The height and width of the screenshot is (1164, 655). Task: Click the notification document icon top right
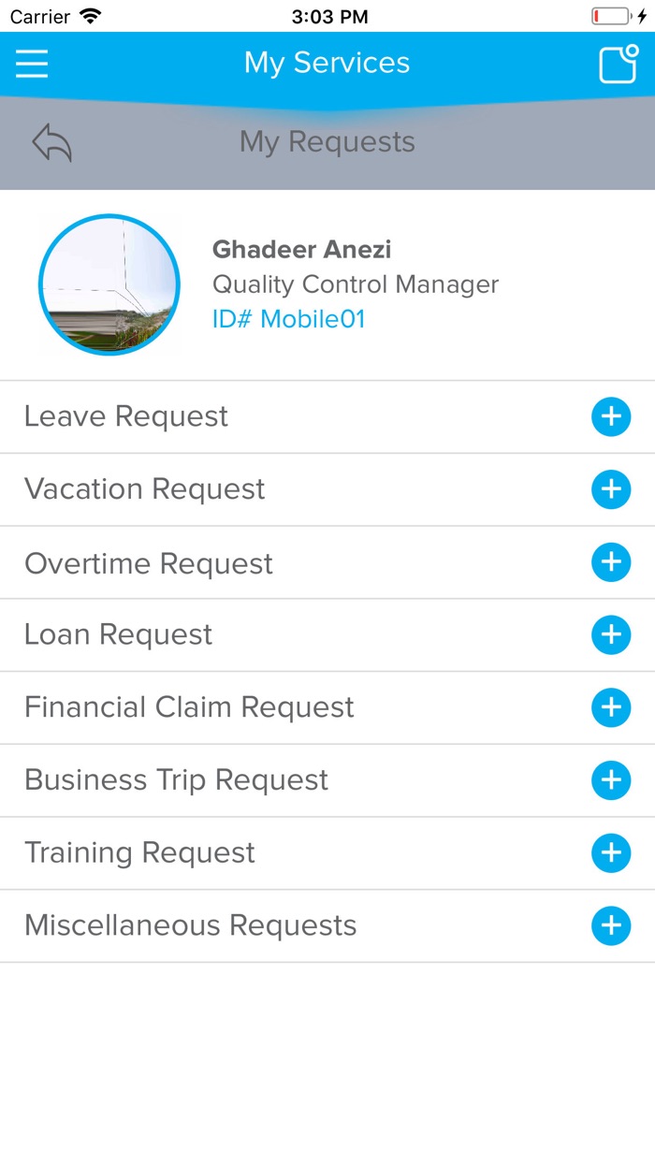click(618, 64)
